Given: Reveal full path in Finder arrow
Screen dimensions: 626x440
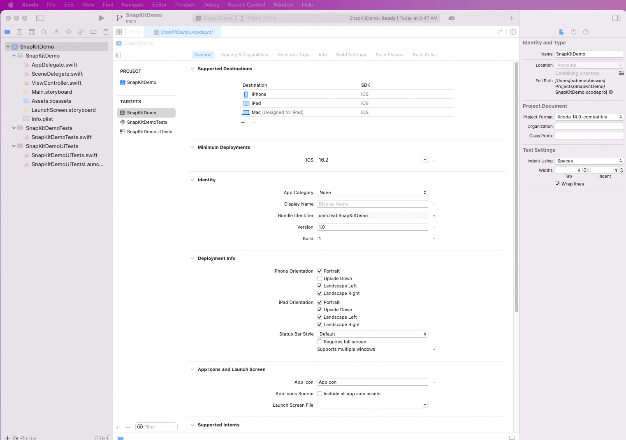Looking at the screenshot, I should pyautogui.click(x=611, y=92).
